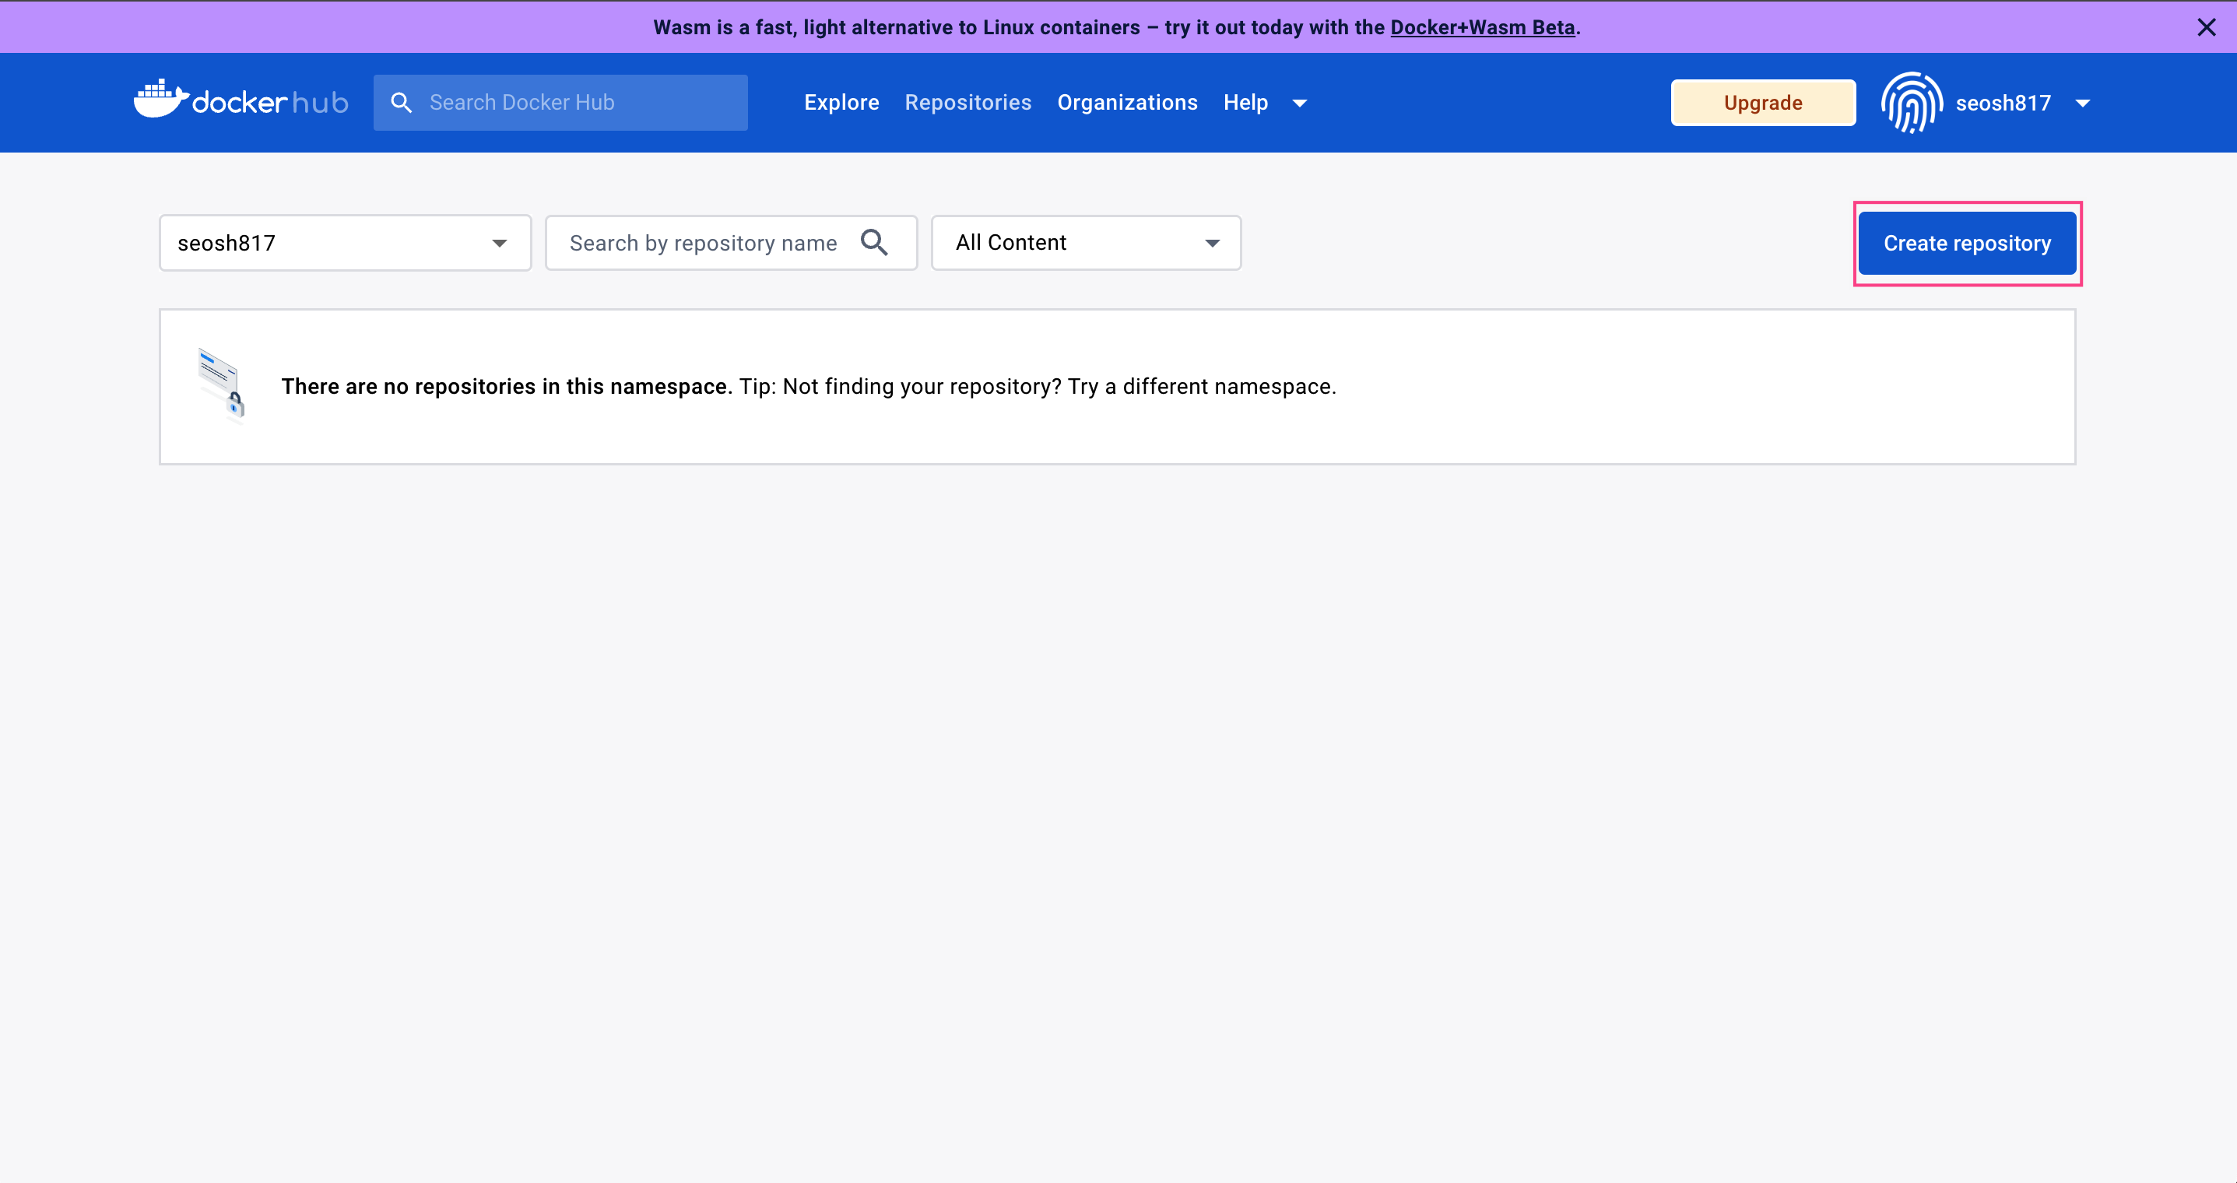Viewport: 2237px width, 1183px height.
Task: Click the Upgrade button
Action: click(x=1762, y=103)
